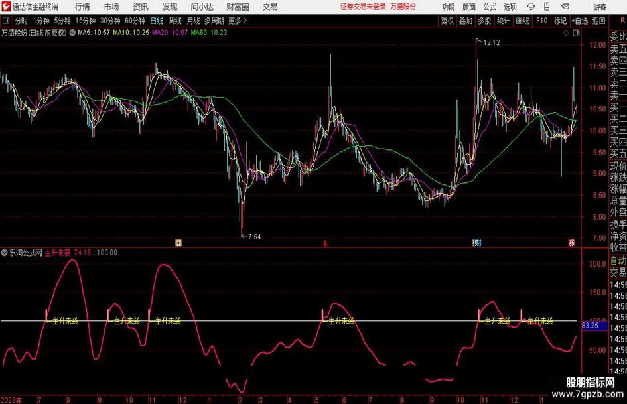Click the 万盛股份 stock name in title bar
This screenshot has height=404, width=627.
coord(403,7)
